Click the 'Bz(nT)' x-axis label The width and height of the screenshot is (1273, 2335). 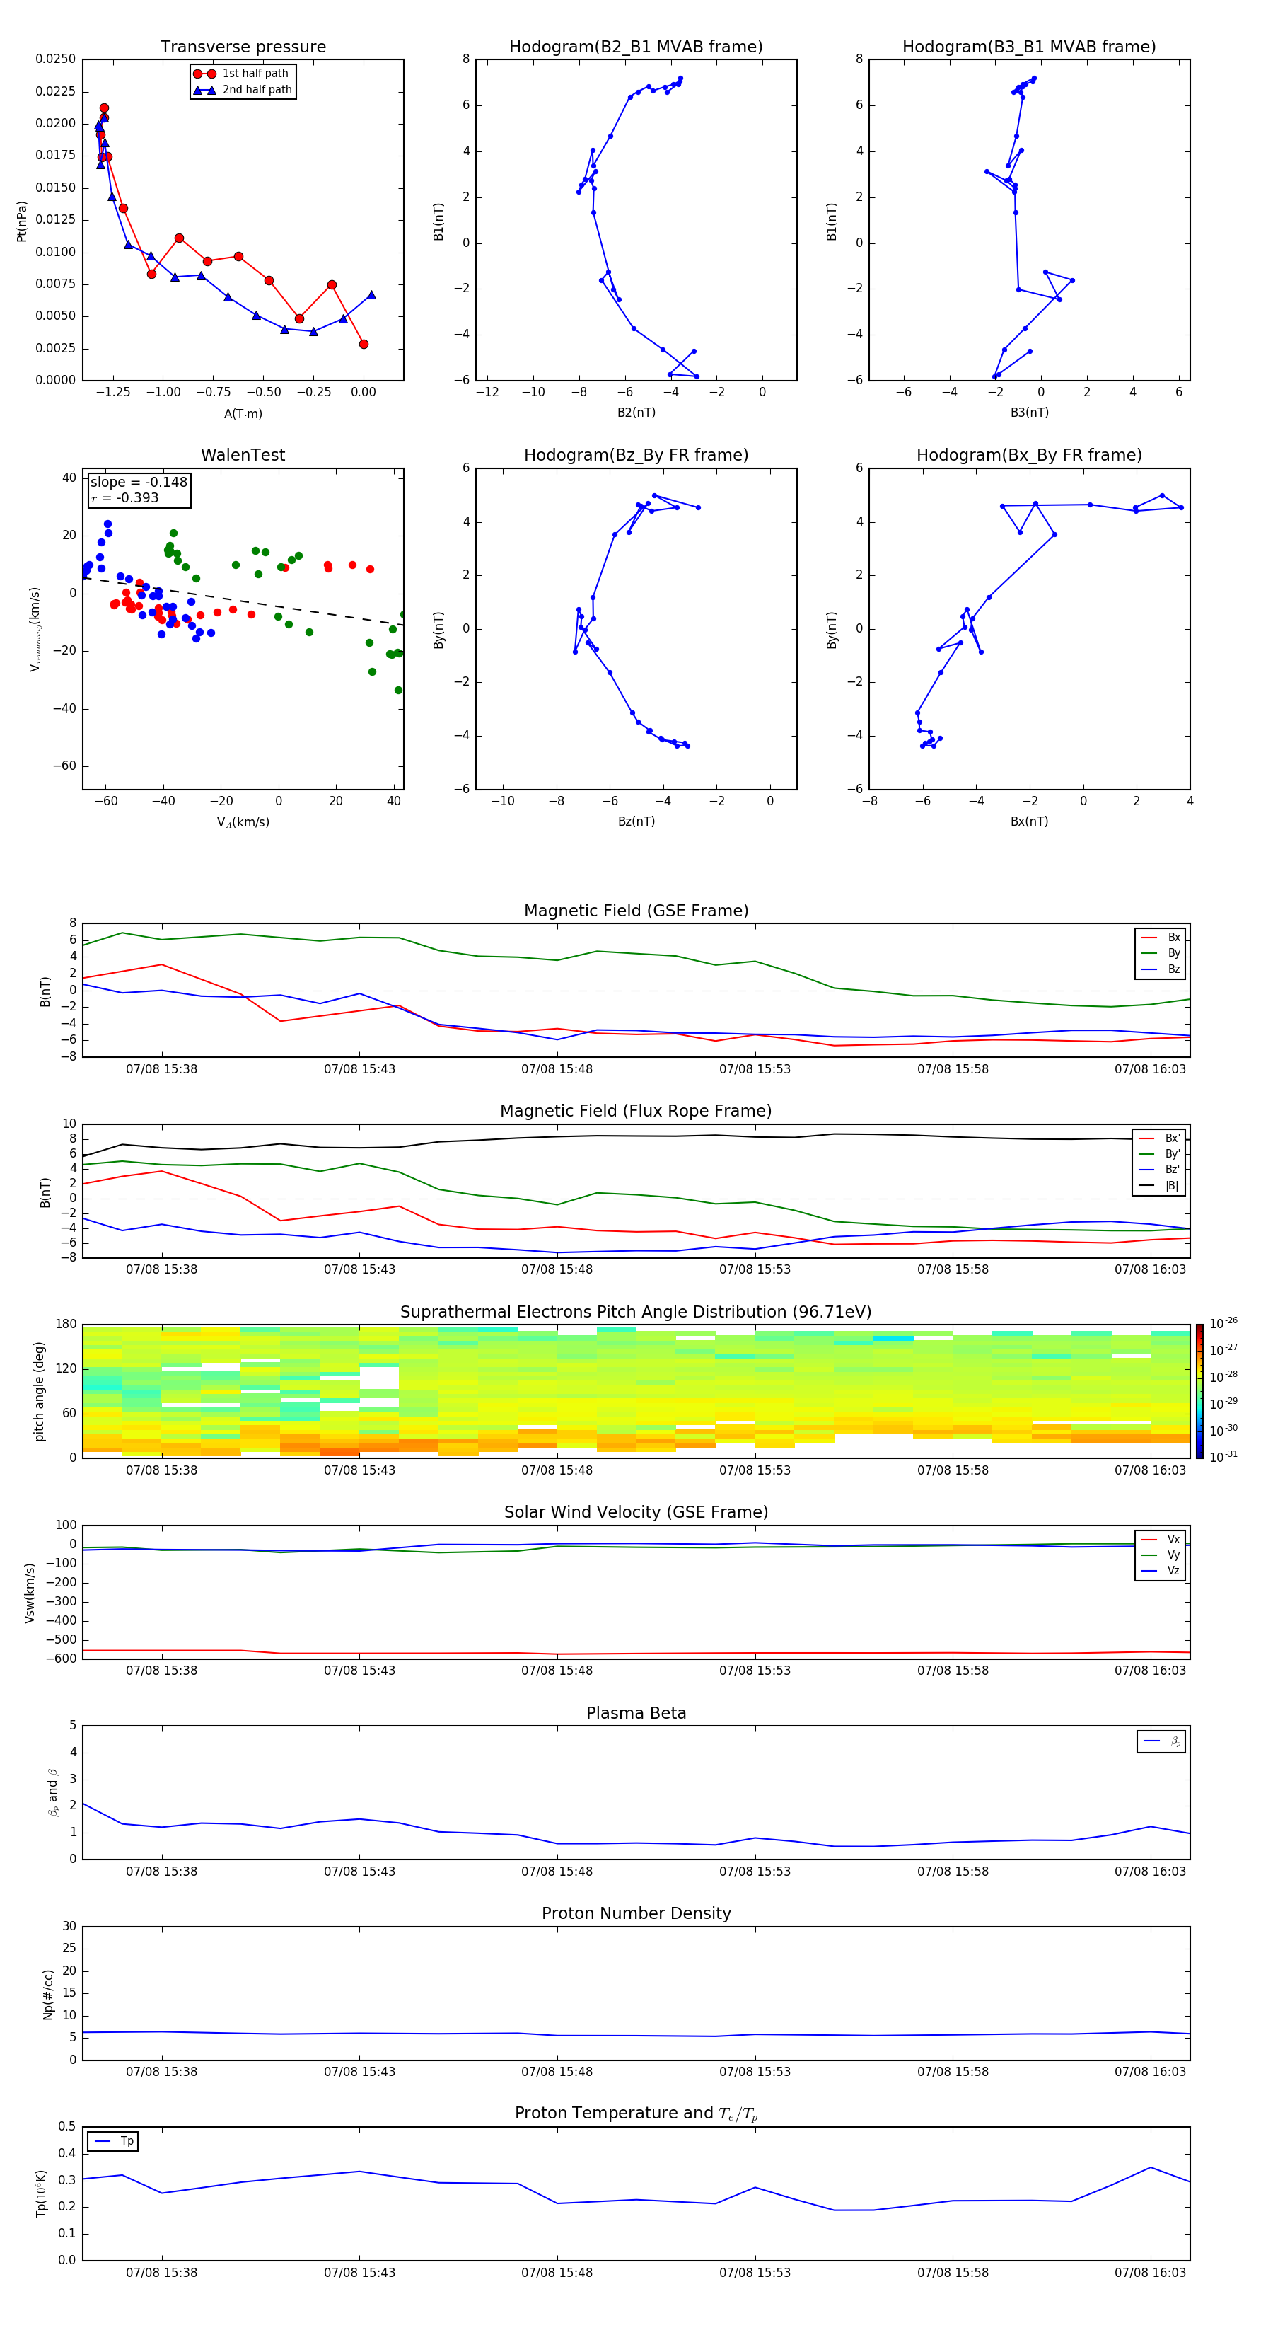tap(636, 821)
